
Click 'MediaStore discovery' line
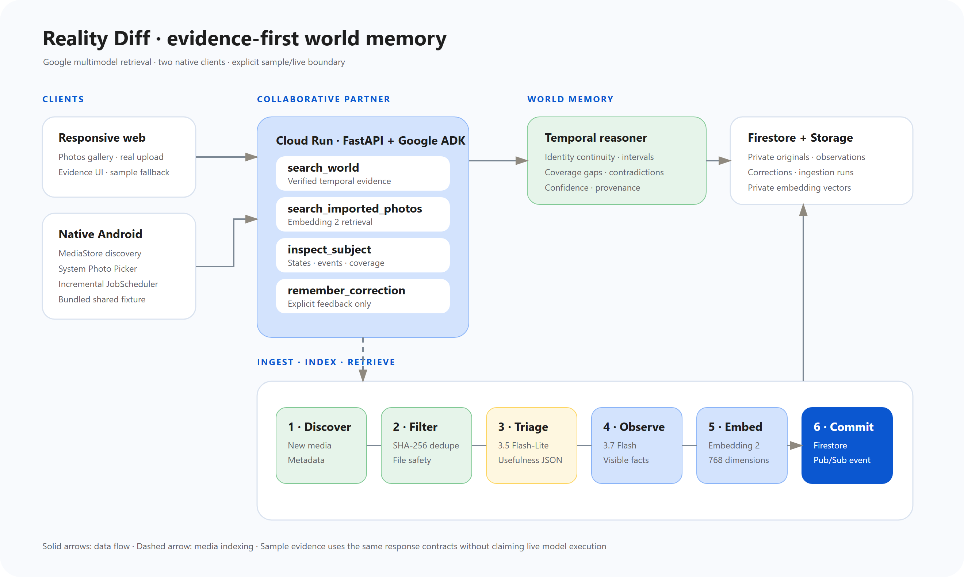[100, 253]
